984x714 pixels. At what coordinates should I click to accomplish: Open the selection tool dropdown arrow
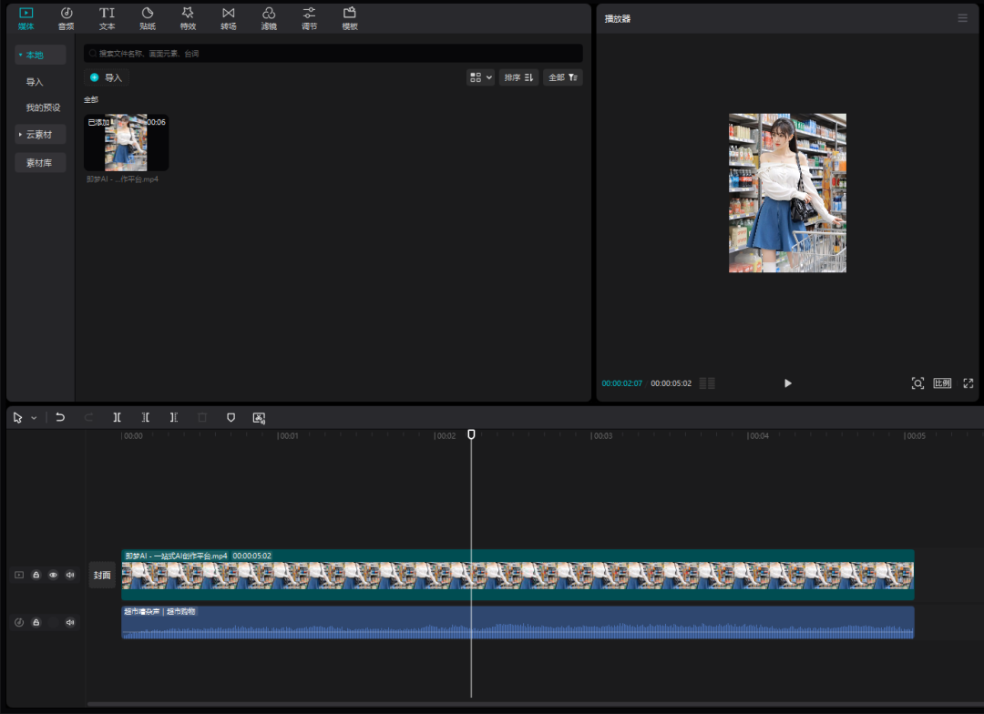(35, 418)
